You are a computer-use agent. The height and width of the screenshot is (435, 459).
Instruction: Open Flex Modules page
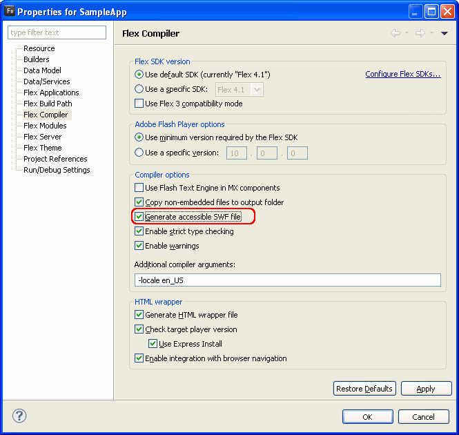click(x=45, y=126)
